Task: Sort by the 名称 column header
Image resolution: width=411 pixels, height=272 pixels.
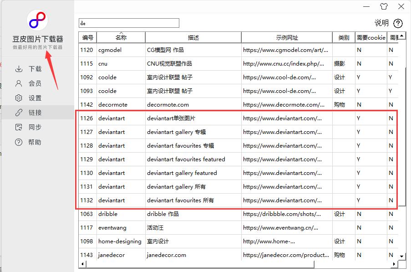Action: (x=121, y=37)
